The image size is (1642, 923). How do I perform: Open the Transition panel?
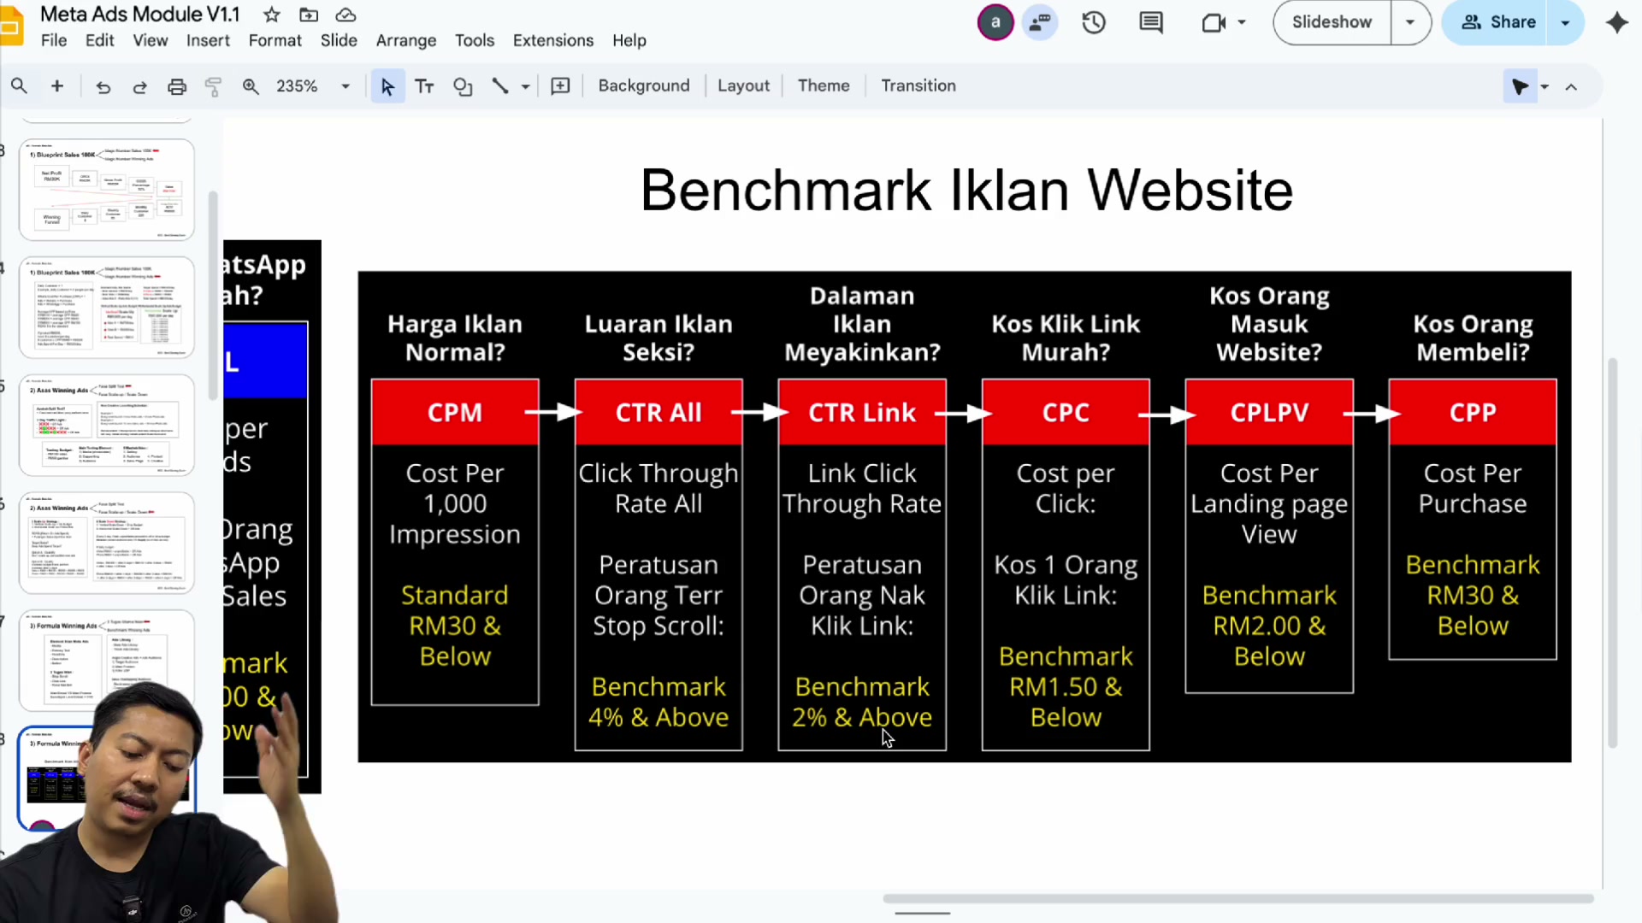tap(918, 85)
